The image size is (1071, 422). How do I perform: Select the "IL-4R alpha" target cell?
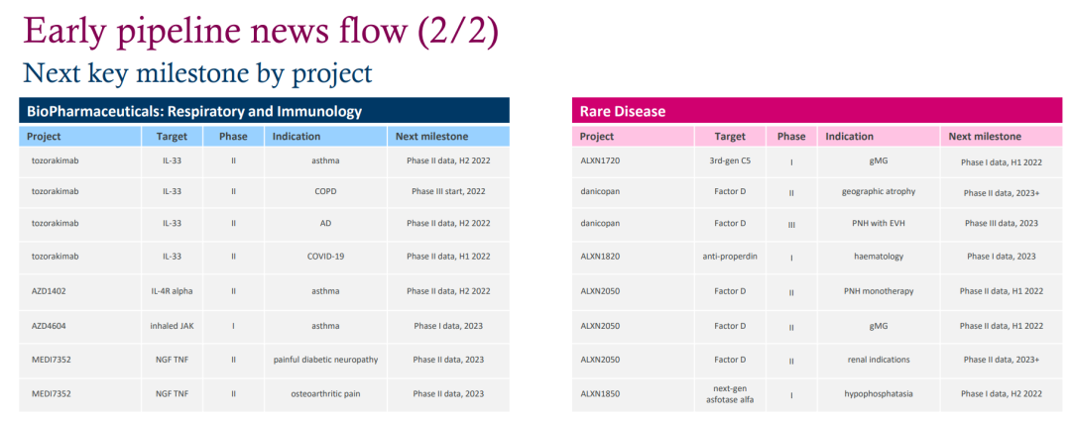point(173,291)
